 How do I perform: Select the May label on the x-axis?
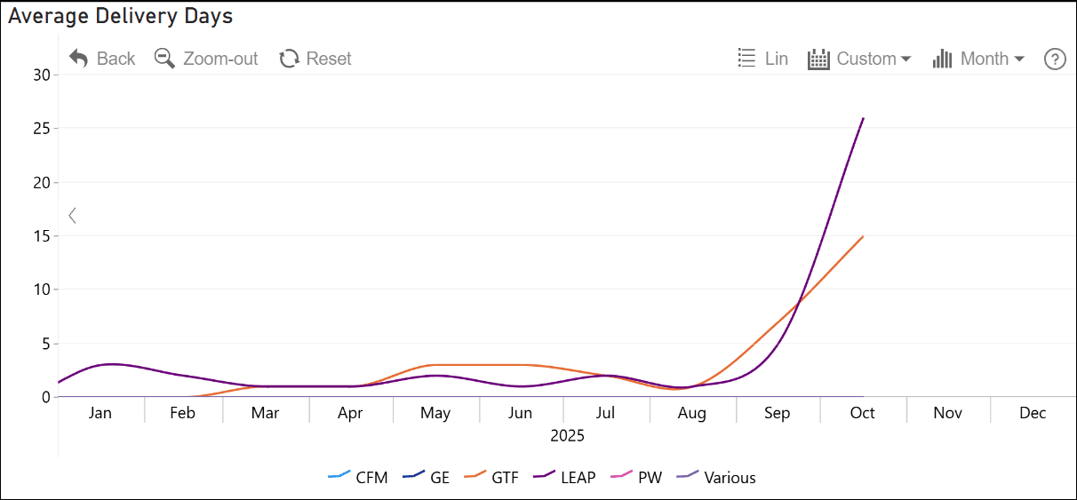(435, 413)
